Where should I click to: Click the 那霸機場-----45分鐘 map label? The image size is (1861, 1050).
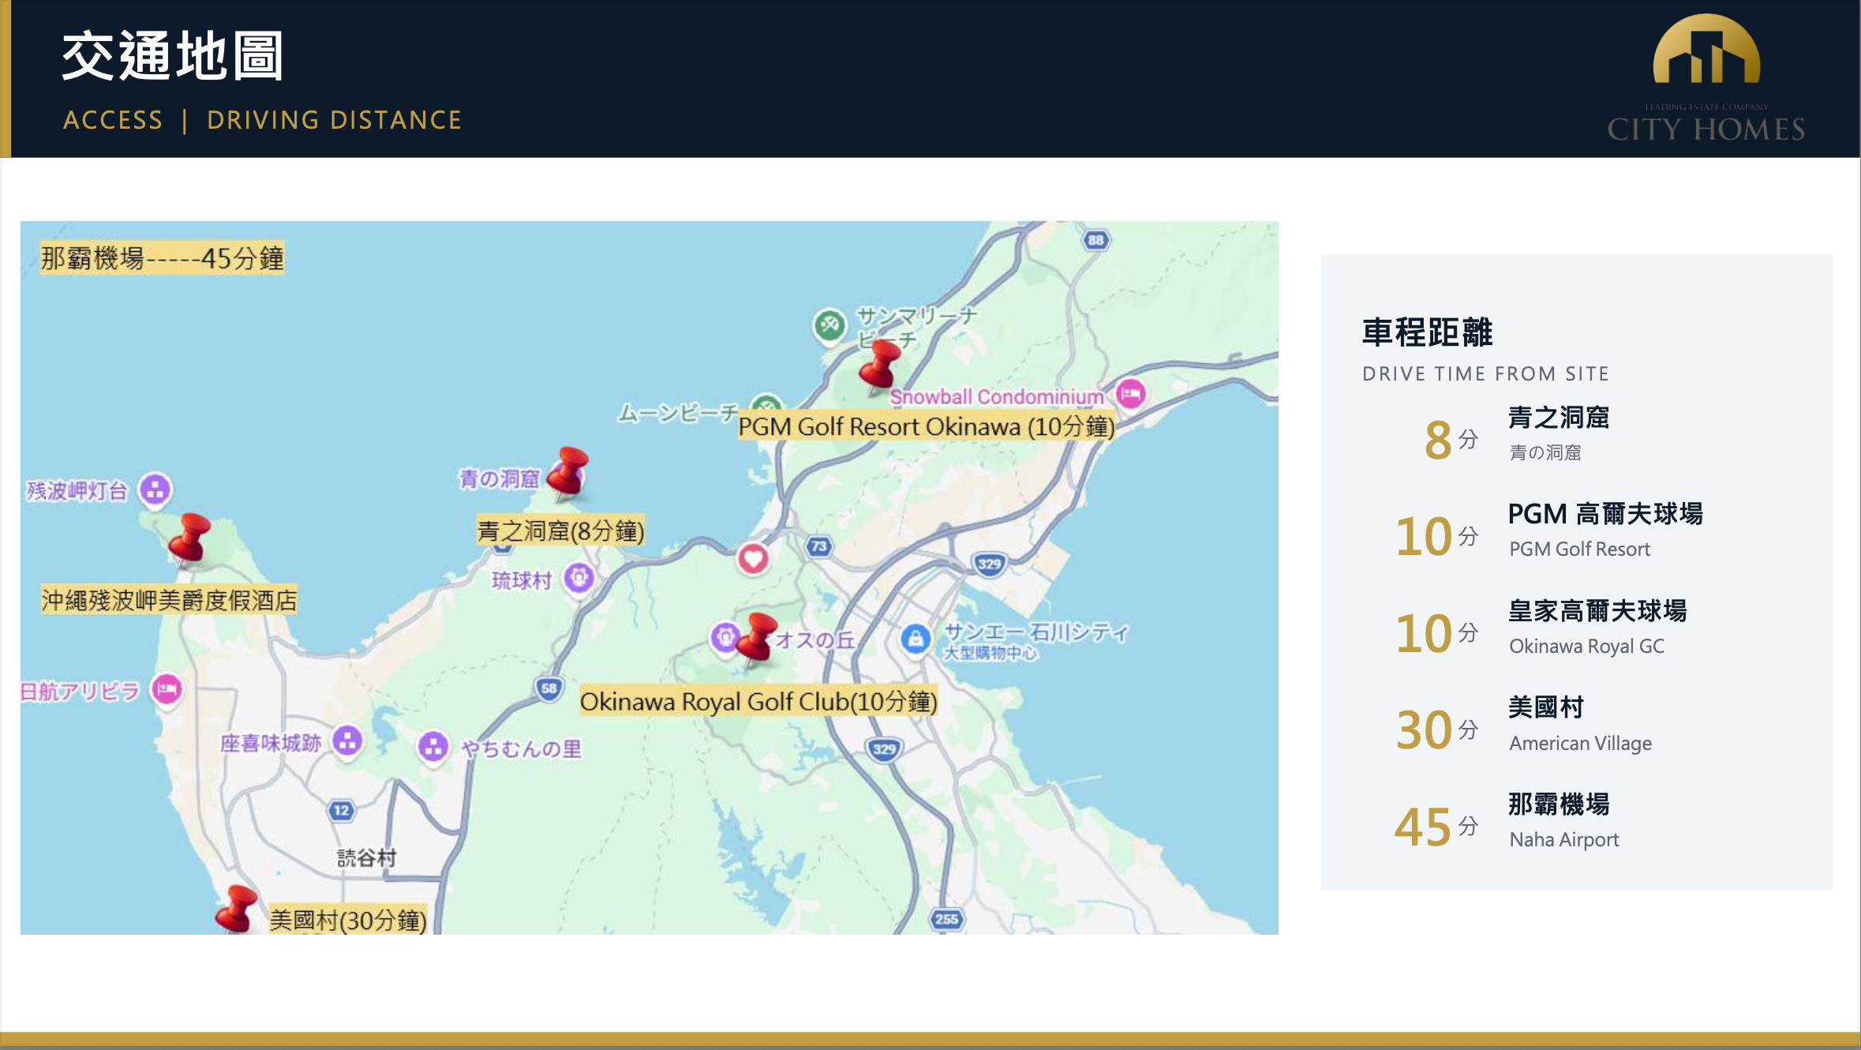coord(162,258)
